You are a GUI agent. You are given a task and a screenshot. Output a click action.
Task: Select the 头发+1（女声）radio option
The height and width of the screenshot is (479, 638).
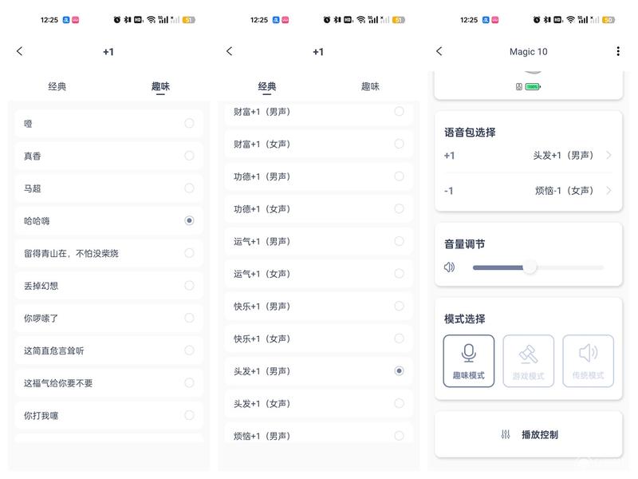[400, 403]
